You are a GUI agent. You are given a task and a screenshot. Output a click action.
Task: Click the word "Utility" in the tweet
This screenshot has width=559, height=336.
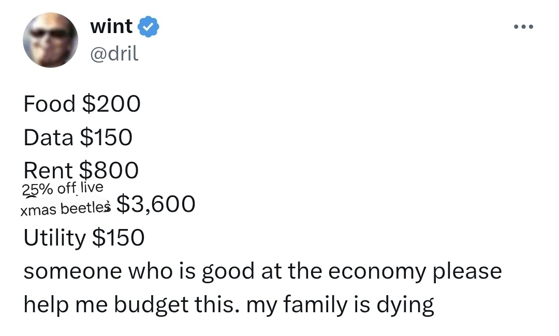[55, 238]
